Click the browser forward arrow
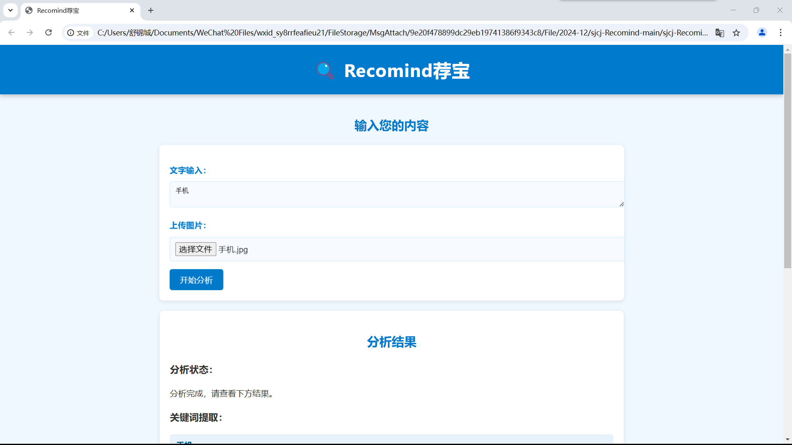Viewport: 792px width, 445px height. click(x=30, y=33)
